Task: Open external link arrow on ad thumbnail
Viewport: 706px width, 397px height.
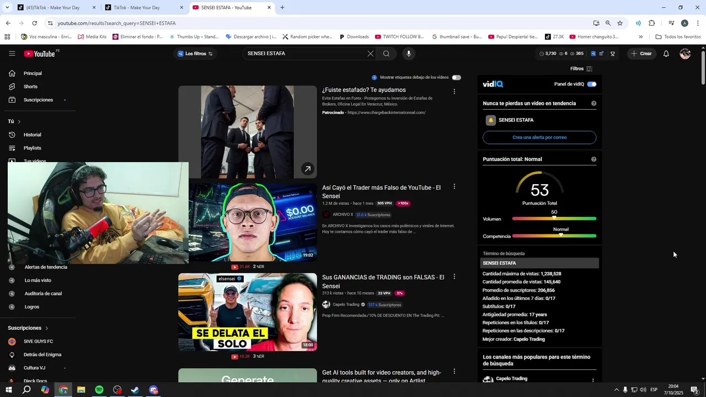Action: (x=307, y=169)
